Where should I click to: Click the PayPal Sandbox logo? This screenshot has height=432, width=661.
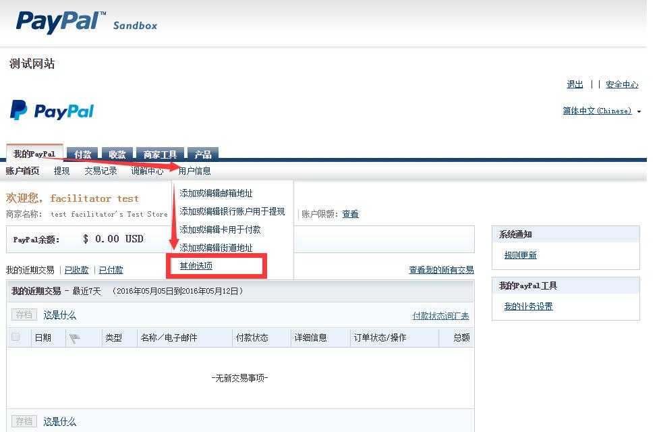pyautogui.click(x=86, y=23)
